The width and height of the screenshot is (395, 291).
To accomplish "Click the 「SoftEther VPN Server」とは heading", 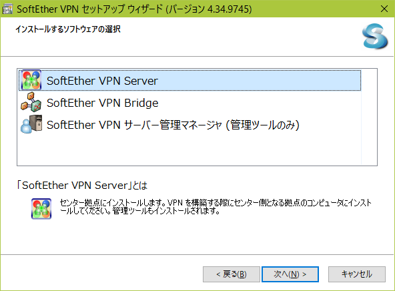I will click(82, 186).
